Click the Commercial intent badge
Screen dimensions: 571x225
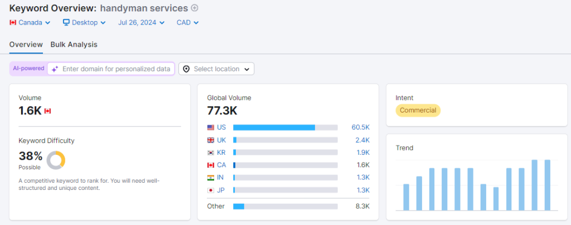tap(418, 110)
